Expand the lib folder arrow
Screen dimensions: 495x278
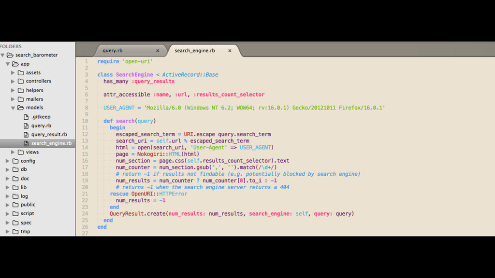[x=8, y=188]
